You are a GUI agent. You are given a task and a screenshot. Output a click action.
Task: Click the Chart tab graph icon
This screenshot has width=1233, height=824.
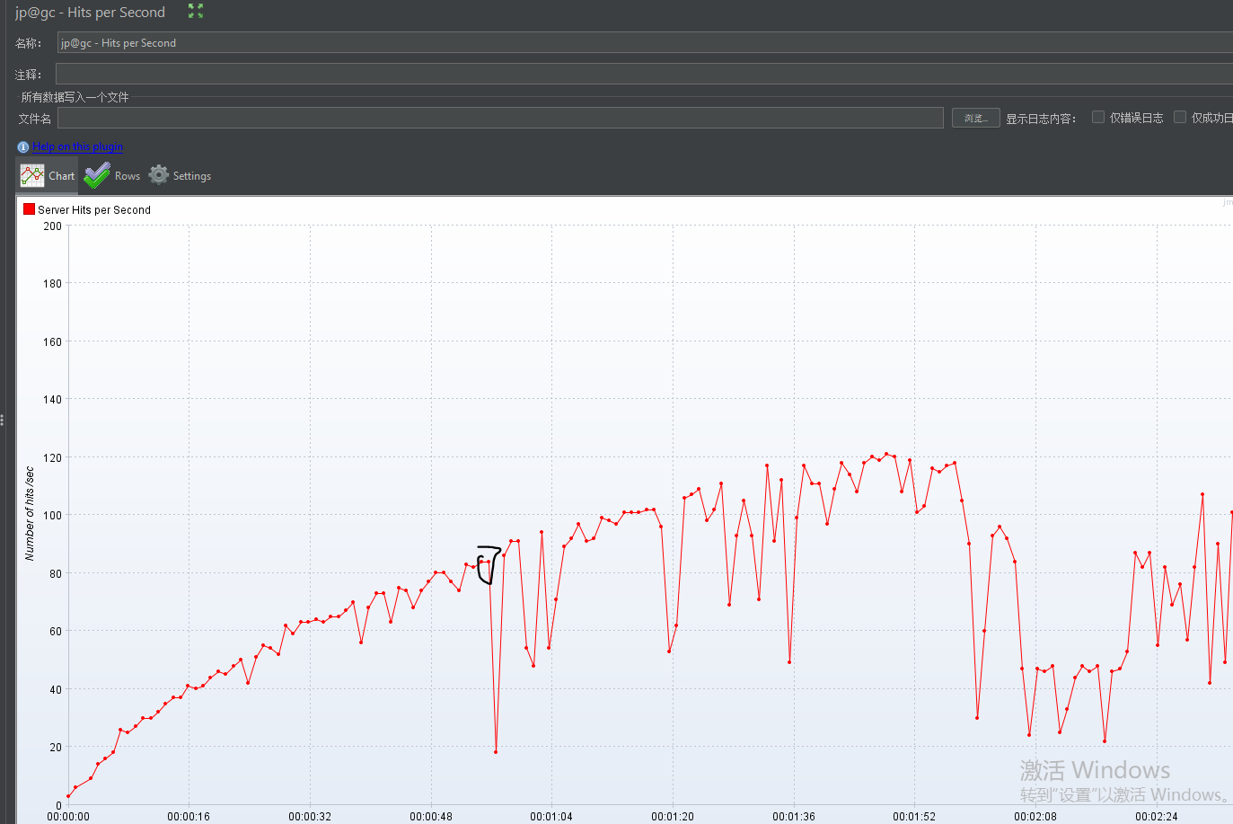(32, 175)
